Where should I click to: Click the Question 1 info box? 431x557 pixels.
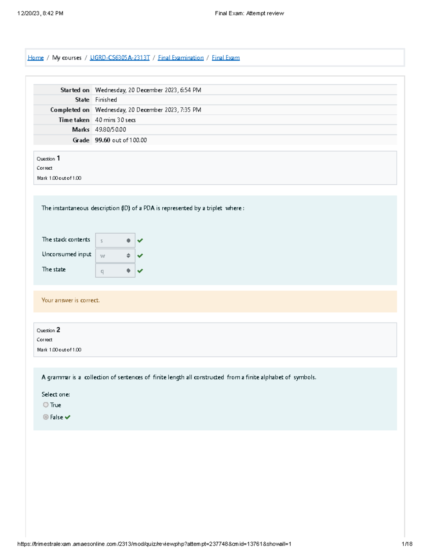(215, 168)
